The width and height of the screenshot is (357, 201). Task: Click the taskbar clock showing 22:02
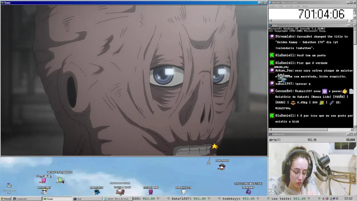pyautogui.click(x=348, y=199)
